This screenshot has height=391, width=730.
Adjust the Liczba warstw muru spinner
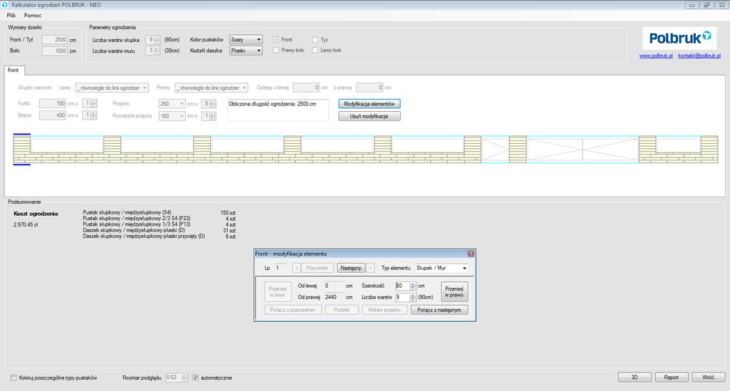(157, 51)
